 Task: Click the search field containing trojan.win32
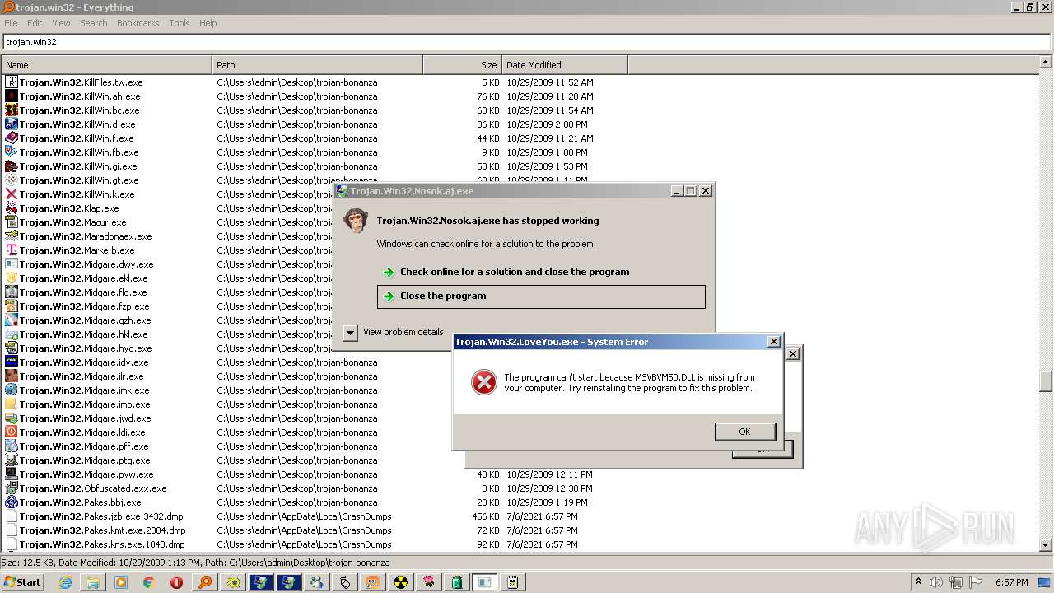[x=527, y=41]
